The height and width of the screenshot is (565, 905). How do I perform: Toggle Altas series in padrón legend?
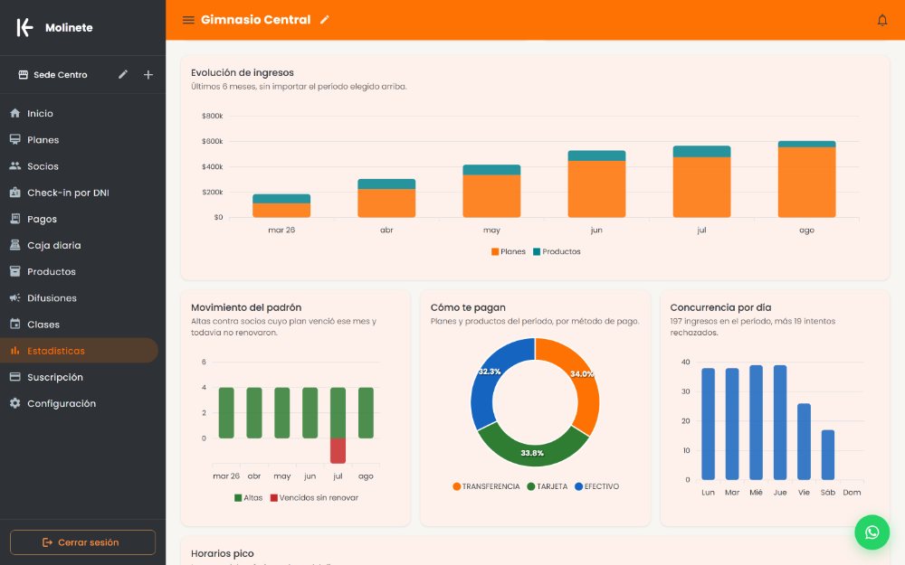(x=249, y=498)
